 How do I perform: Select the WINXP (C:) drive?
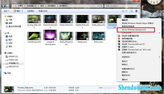(x=12, y=56)
